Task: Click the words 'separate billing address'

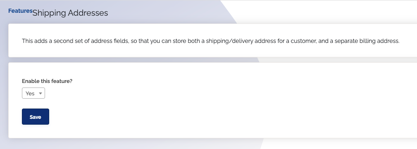Action: click(367, 41)
